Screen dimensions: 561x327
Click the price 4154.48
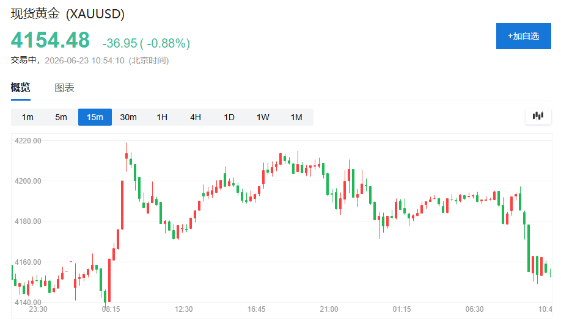(50, 40)
